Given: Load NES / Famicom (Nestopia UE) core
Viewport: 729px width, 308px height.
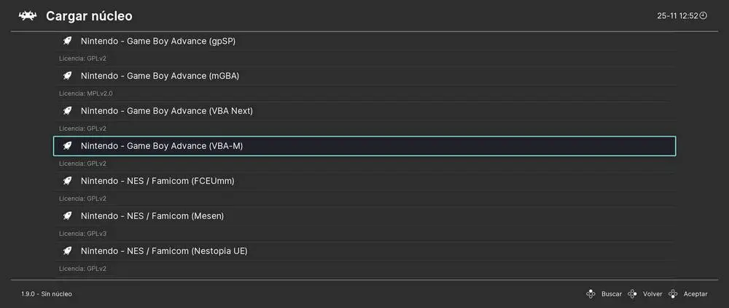Looking at the screenshot, I should click(x=164, y=251).
